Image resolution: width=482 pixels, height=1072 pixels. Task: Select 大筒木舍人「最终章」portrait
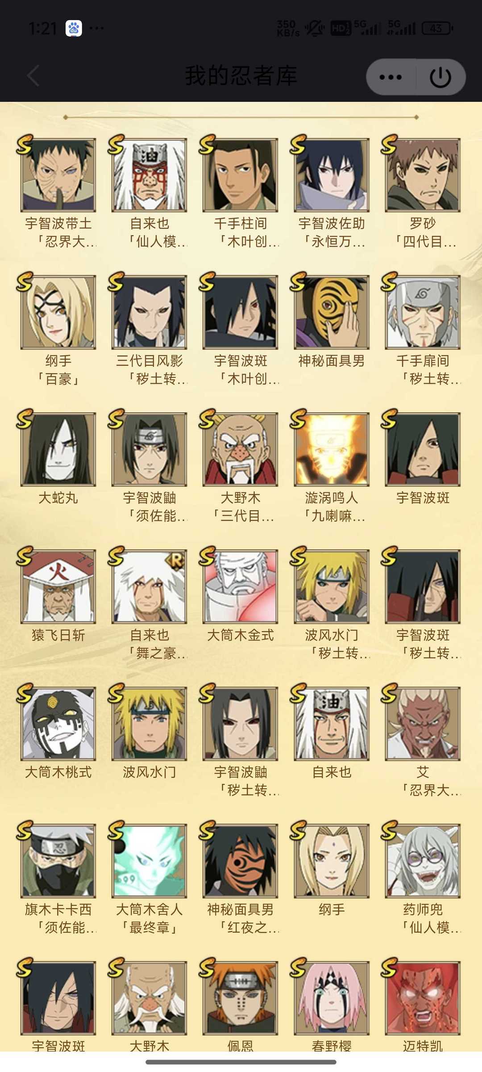[149, 860]
